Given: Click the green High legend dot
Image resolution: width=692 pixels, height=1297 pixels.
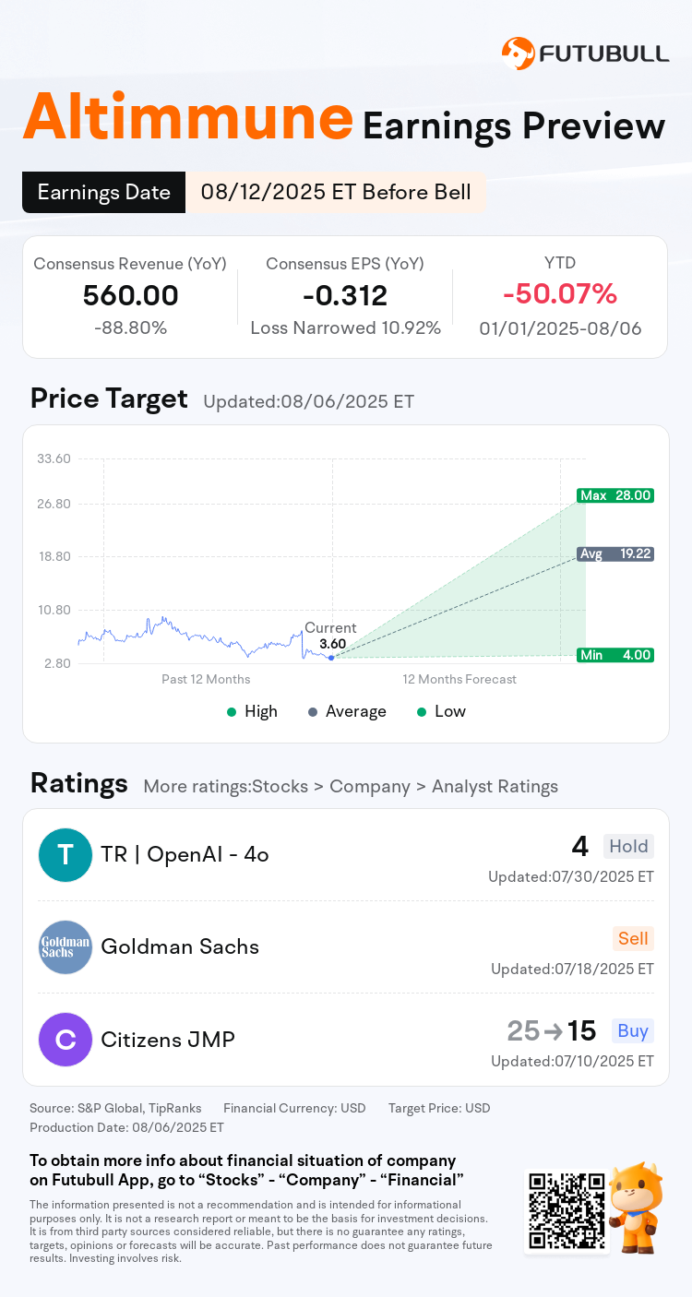Looking at the screenshot, I should pyautogui.click(x=233, y=712).
